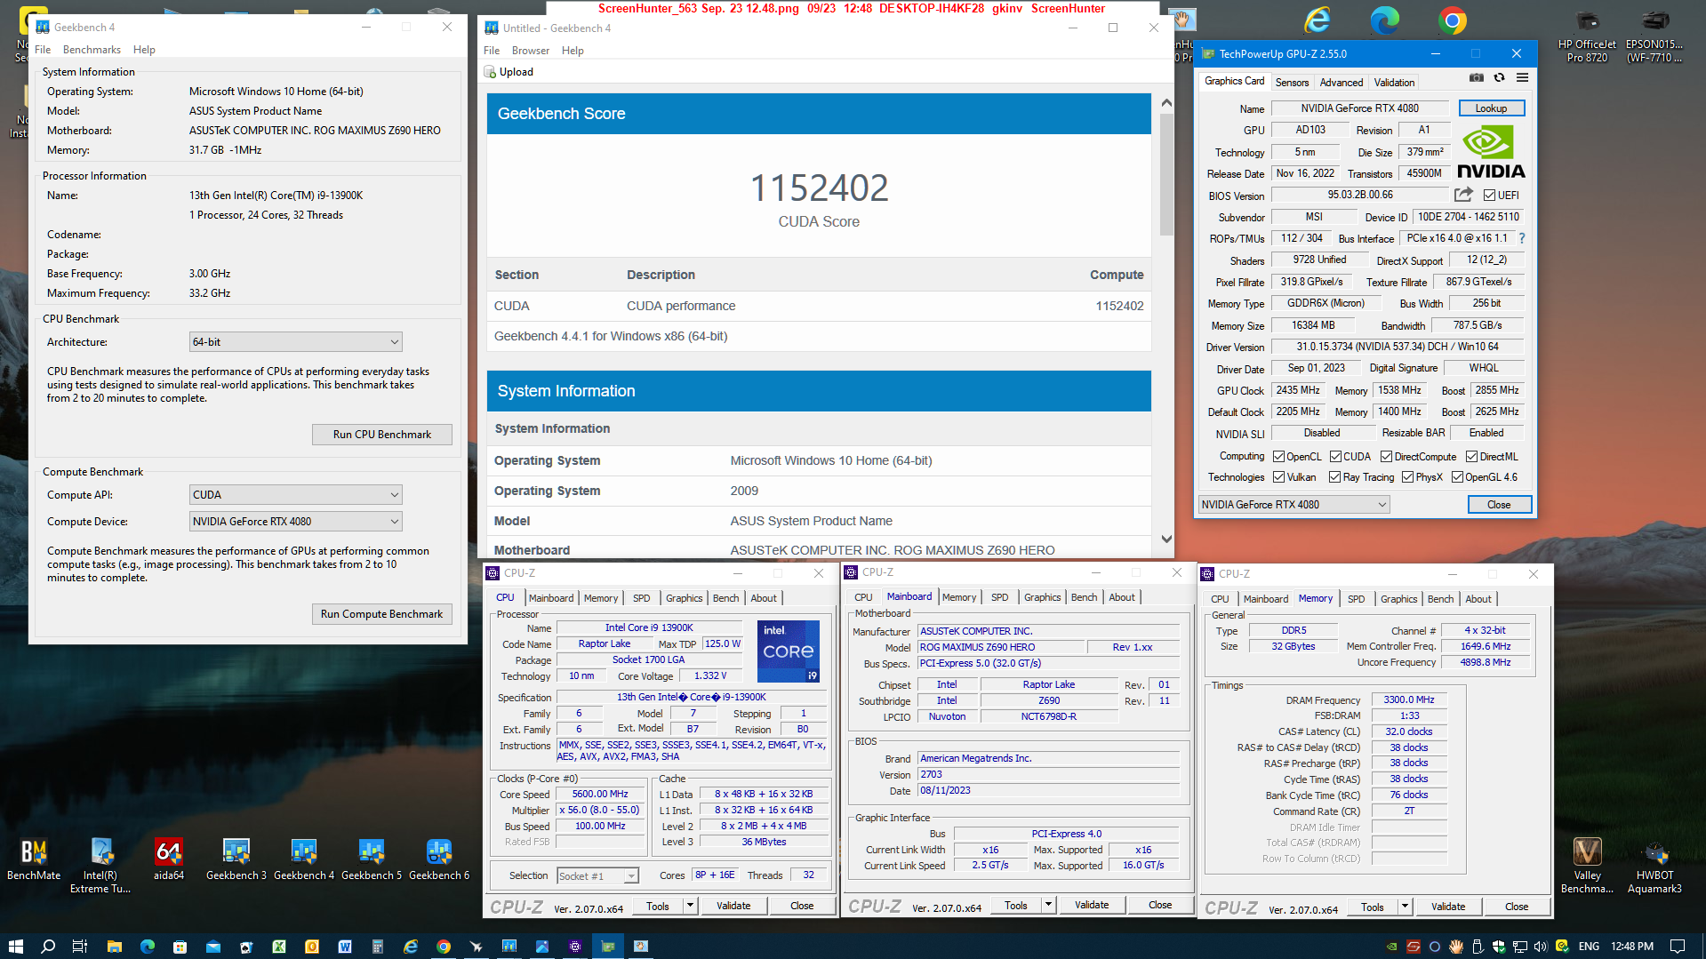
Task: Open the Google Chrome desktop shortcut
Action: coord(1453,21)
